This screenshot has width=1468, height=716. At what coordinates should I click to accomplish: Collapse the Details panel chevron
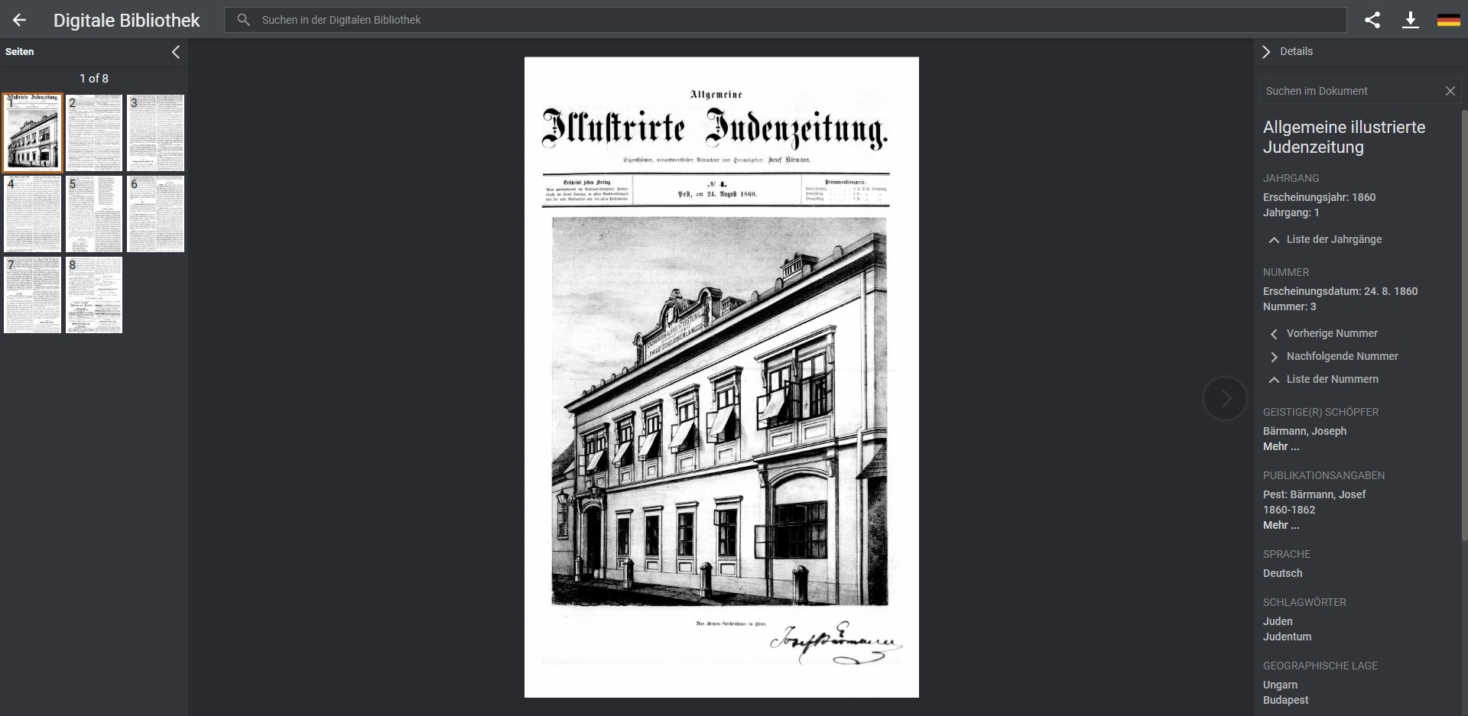click(x=1266, y=51)
